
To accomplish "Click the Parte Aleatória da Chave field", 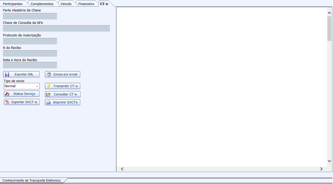I will (30, 16).
